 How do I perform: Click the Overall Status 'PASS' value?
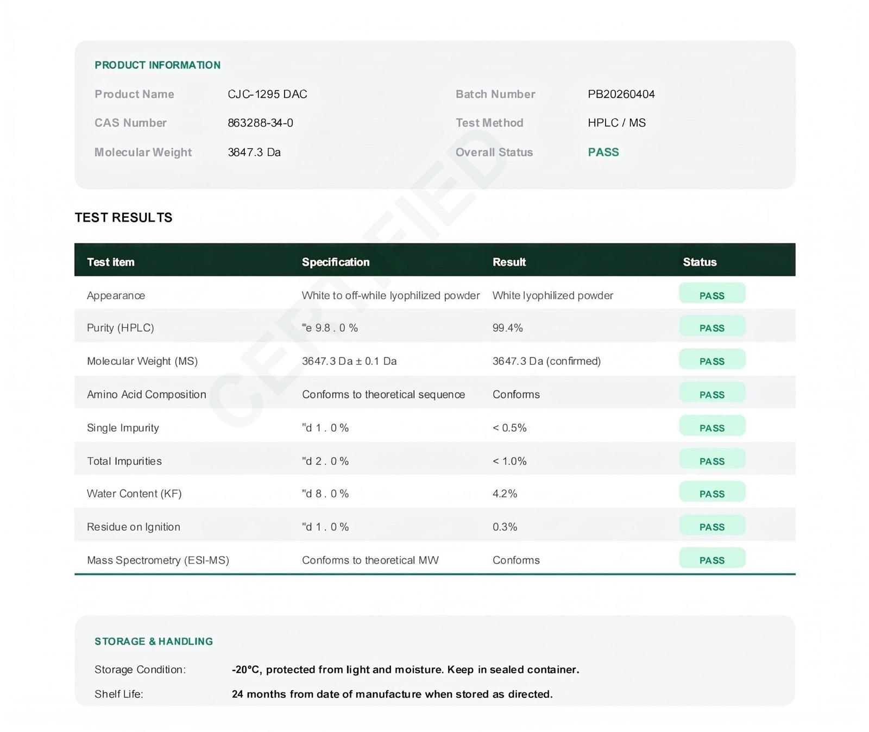[x=603, y=152]
